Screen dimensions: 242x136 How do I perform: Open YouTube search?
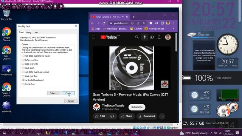137,37
